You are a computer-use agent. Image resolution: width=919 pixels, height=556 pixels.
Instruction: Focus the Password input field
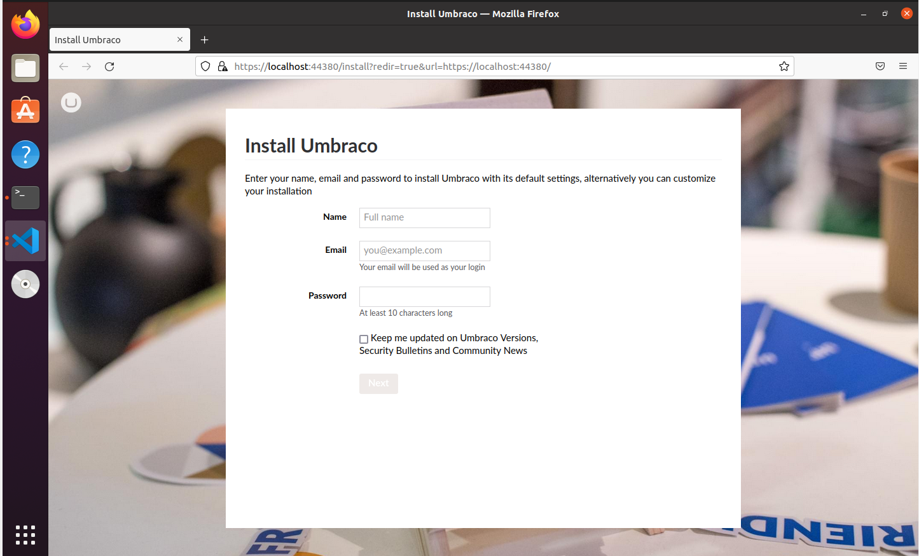[425, 296]
